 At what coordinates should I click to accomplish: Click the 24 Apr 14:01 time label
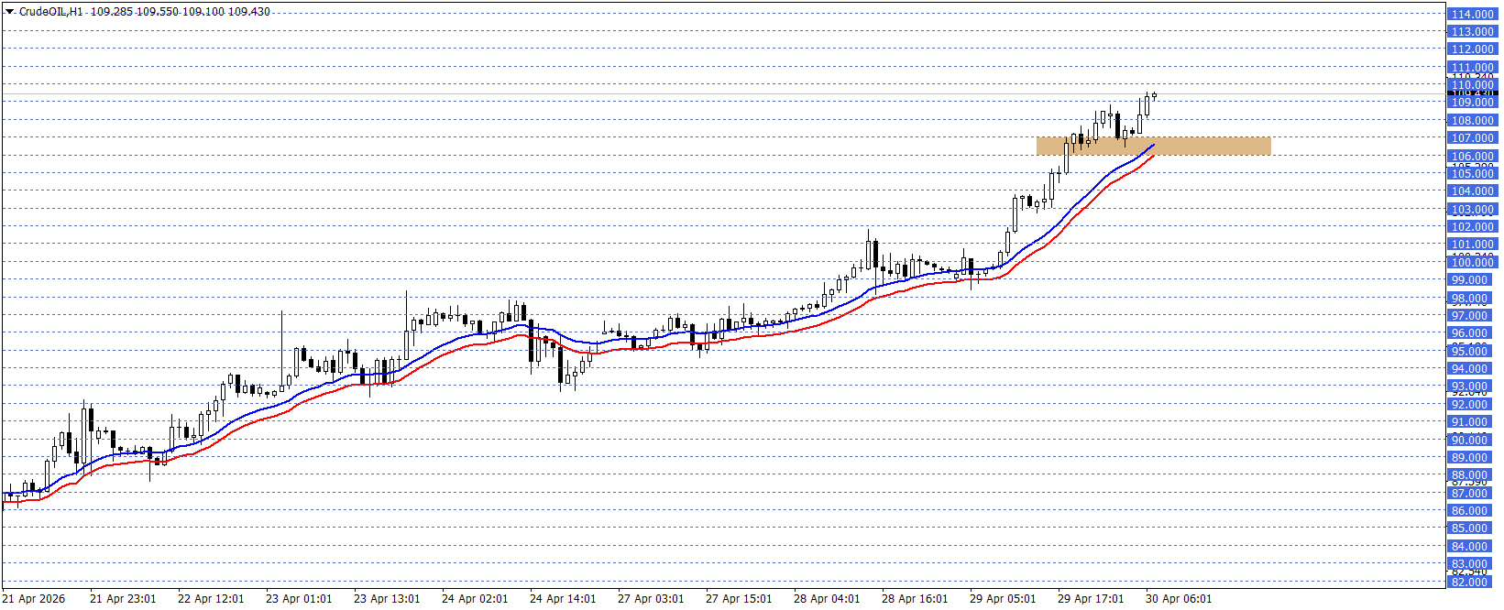tap(563, 599)
